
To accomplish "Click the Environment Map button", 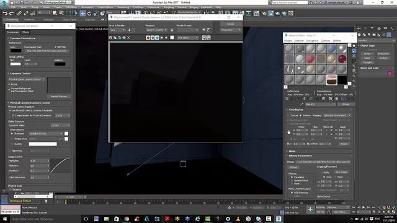I will point(47,51).
